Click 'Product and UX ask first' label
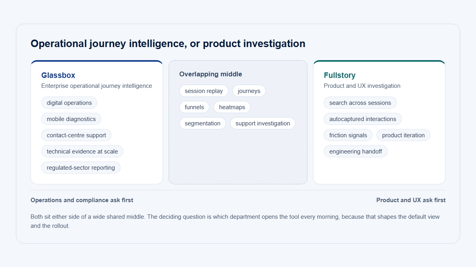 click(411, 200)
